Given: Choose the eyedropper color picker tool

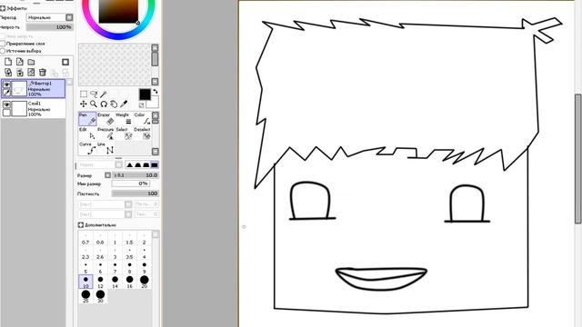Looking at the screenshot, I should (124, 104).
